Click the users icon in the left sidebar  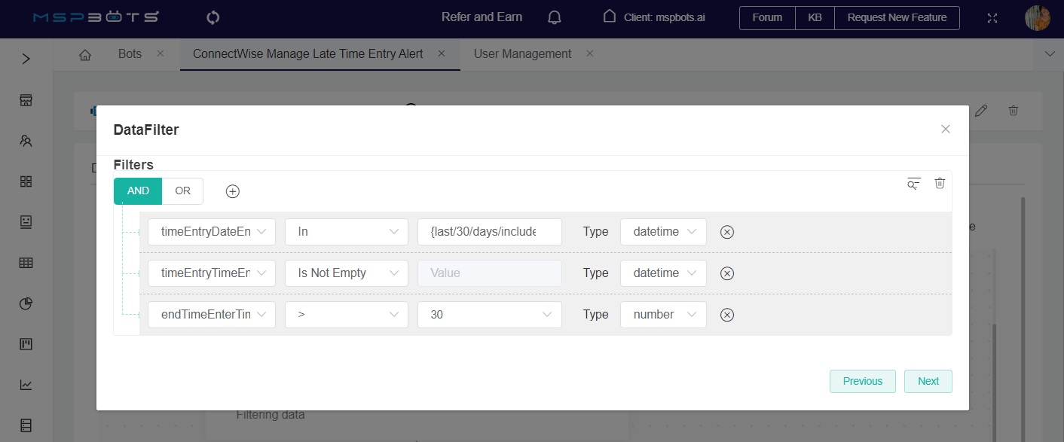point(25,141)
